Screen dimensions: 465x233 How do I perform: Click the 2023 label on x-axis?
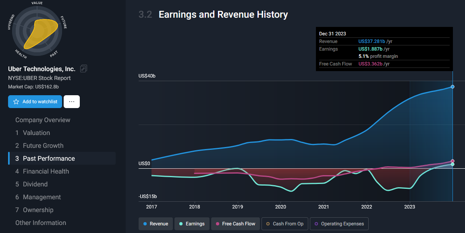click(x=409, y=206)
